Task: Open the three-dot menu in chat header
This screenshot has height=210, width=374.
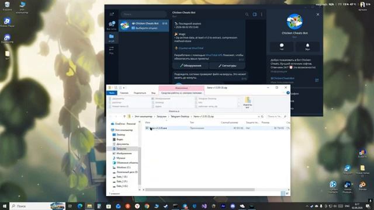Action: pyautogui.click(x=262, y=15)
